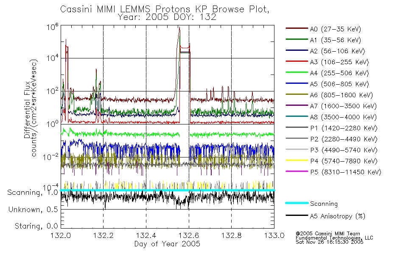Click the P5 (8310-11450 KeV) legend label
The width and height of the screenshot is (403, 254).
pyautogui.click(x=346, y=172)
